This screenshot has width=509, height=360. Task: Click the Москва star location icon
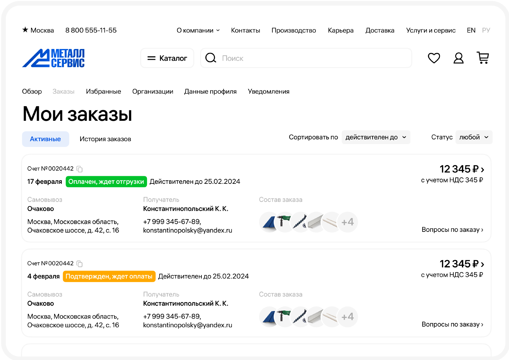pos(25,30)
